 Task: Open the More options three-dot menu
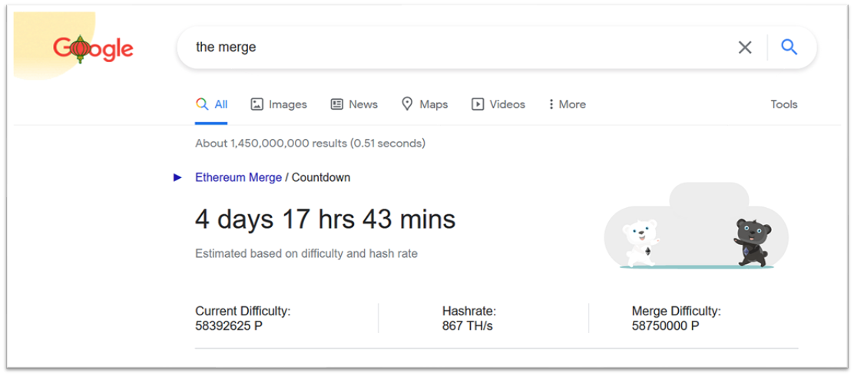(x=568, y=104)
